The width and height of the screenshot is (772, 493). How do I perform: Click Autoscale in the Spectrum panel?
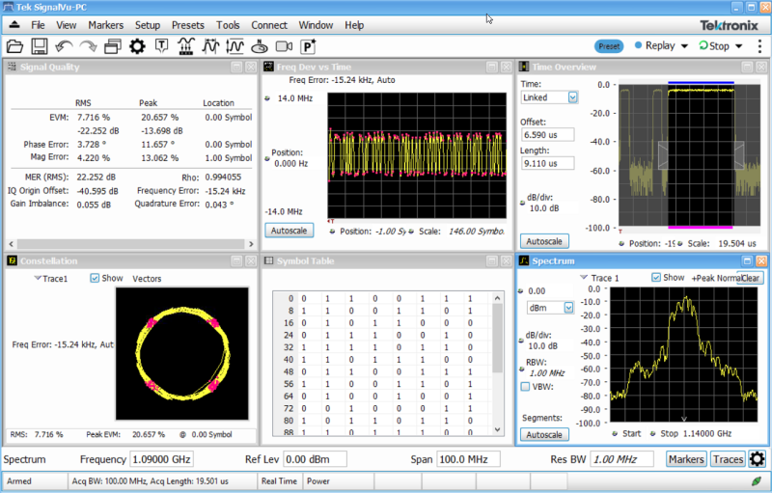[544, 434]
